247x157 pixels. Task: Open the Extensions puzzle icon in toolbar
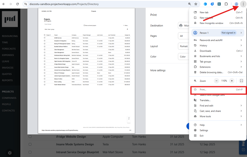click(226, 4)
